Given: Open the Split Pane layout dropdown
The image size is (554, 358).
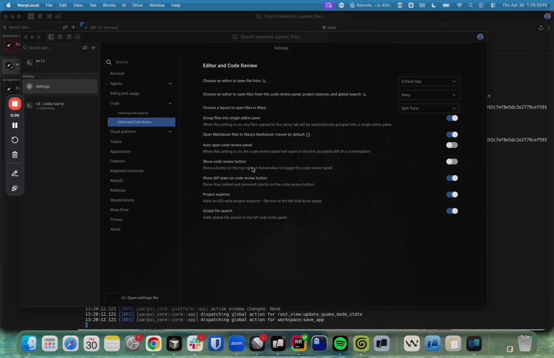Looking at the screenshot, I should [x=429, y=108].
